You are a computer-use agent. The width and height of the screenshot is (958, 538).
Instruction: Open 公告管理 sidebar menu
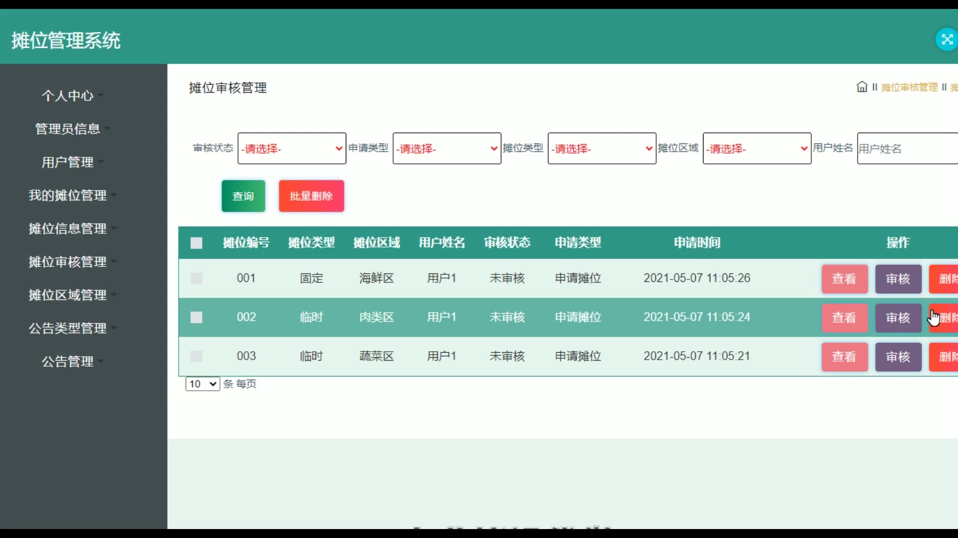pos(68,362)
